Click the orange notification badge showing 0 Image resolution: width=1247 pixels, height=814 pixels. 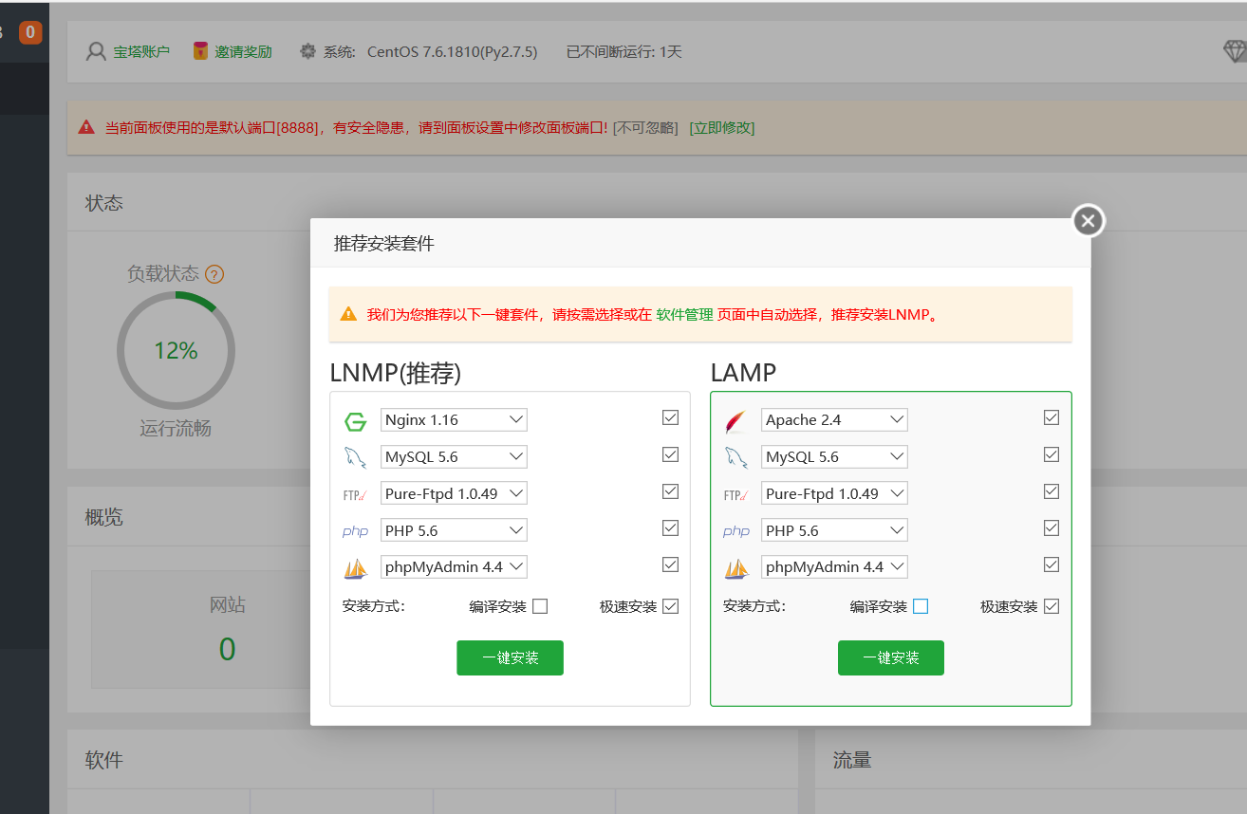pyautogui.click(x=30, y=32)
